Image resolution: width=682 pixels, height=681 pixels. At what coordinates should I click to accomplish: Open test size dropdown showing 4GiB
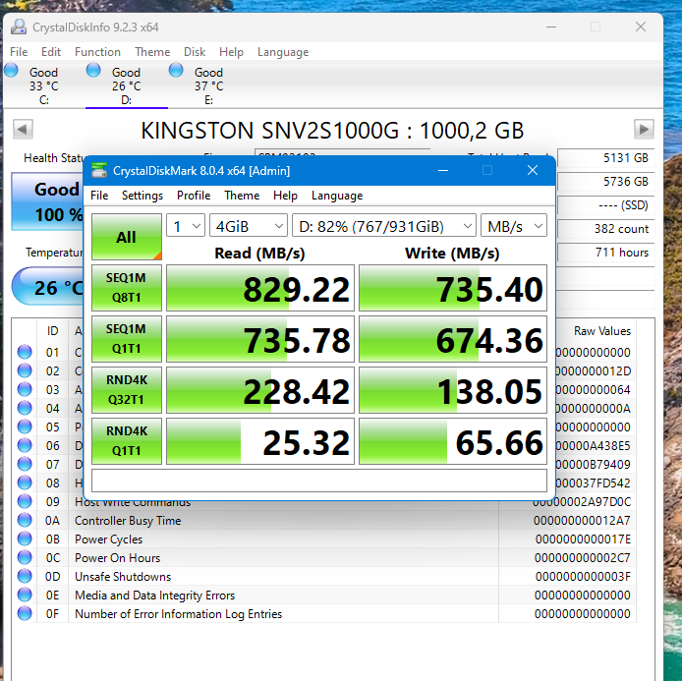249,226
